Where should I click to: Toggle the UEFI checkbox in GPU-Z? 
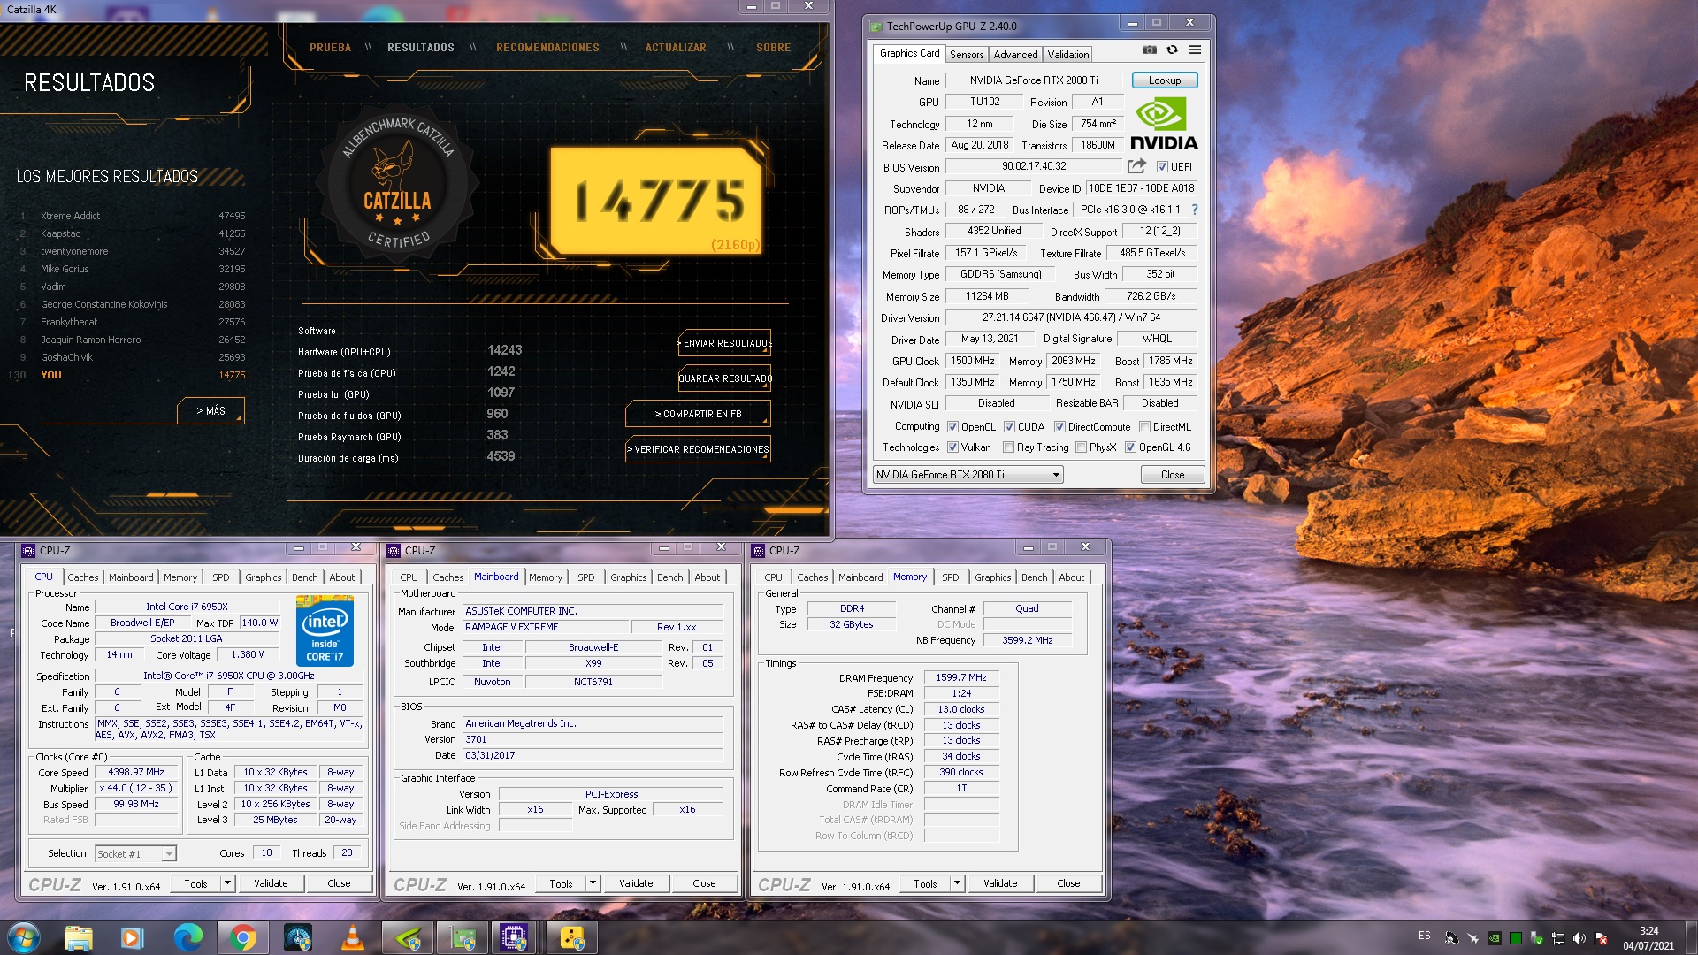(x=1162, y=167)
